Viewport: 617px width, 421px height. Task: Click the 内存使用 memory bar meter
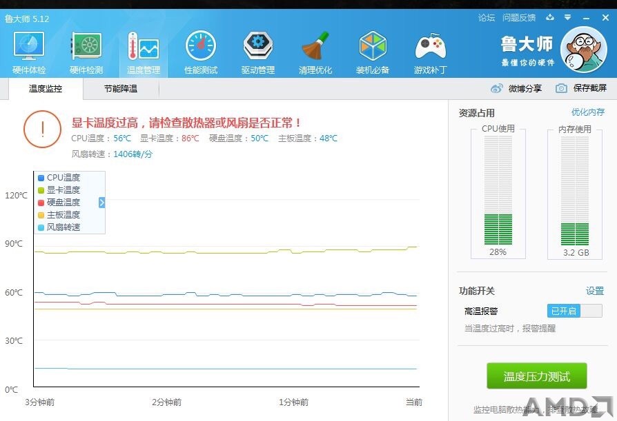(575, 191)
